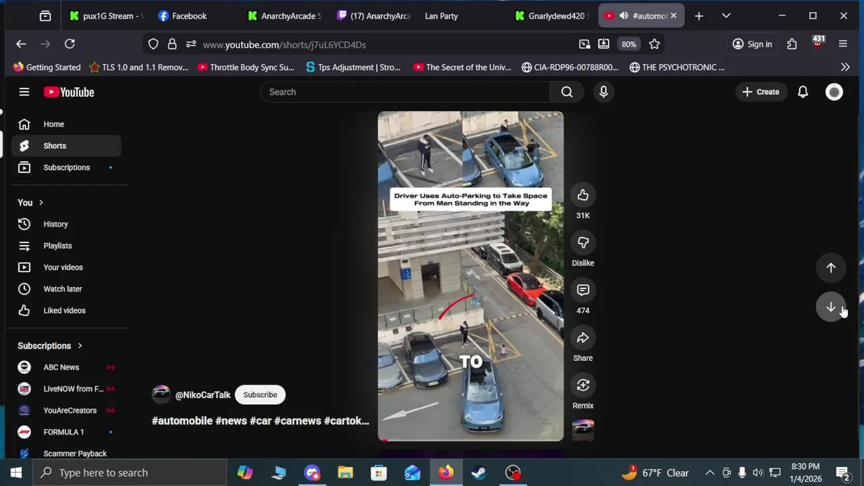Image resolution: width=864 pixels, height=486 pixels.
Task: Go back to the previous page
Action: pos(21,44)
